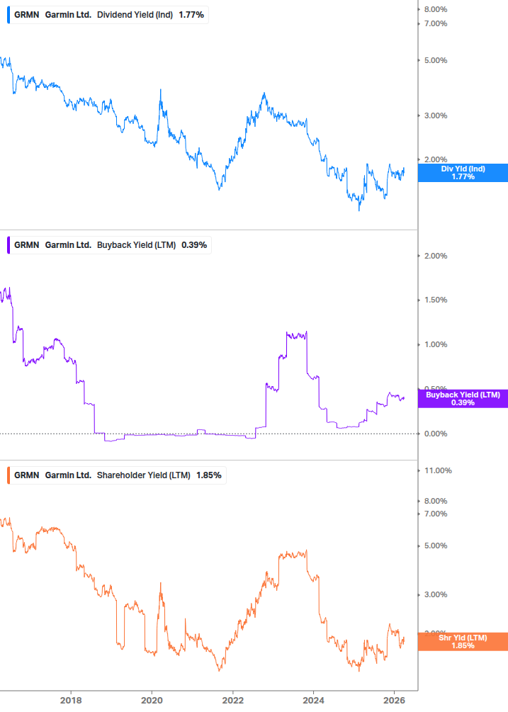The width and height of the screenshot is (508, 712).
Task: Click the GRMN Buyback Yield (LTM) legend label
Action: tap(110, 244)
